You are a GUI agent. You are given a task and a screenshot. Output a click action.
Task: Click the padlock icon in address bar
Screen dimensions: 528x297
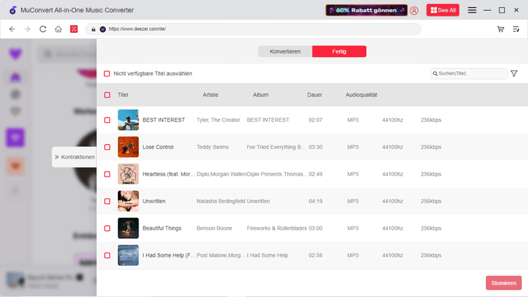coord(94,29)
